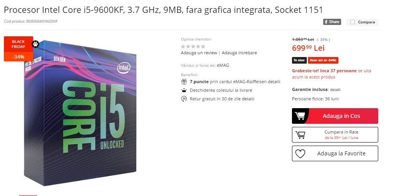Viewport: 395px width, 196px height.
Task: Click the Facebook Share button
Action: [x=332, y=22]
